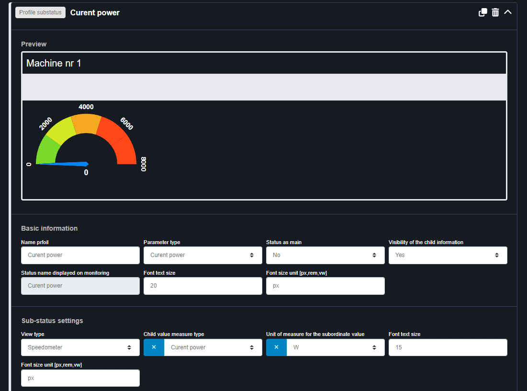Click the Basic information section heading
Viewport: 527px width, 391px height.
pos(49,228)
